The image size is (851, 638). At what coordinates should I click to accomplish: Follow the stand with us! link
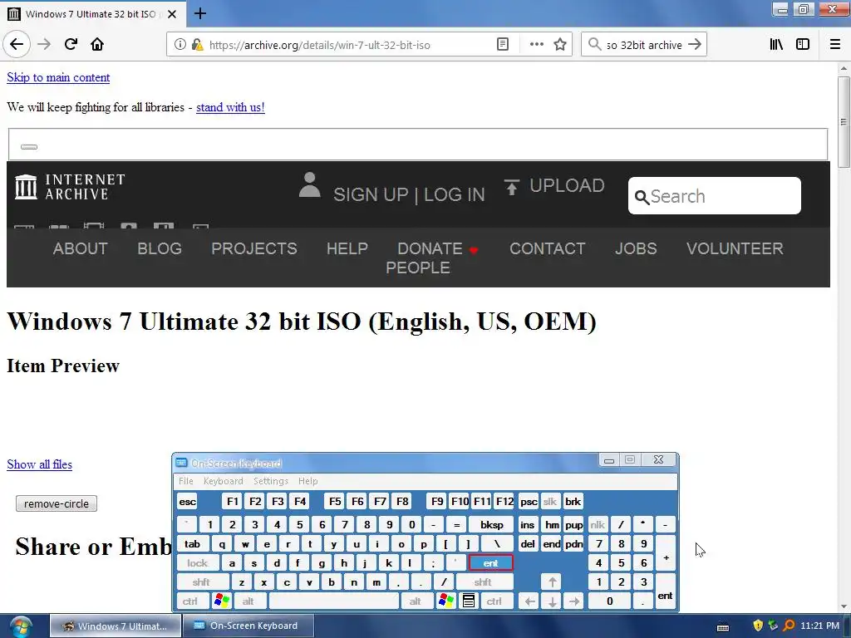tap(230, 107)
